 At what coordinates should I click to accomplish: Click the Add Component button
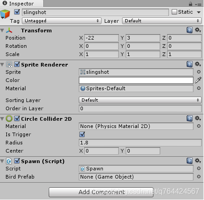click(101, 192)
